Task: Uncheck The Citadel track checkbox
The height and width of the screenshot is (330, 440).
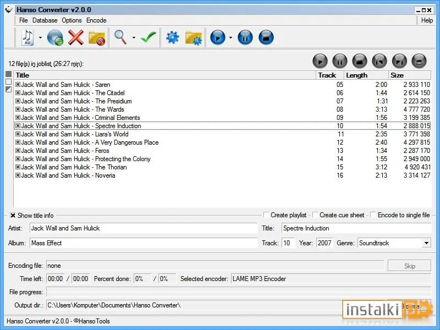Action: (18, 93)
